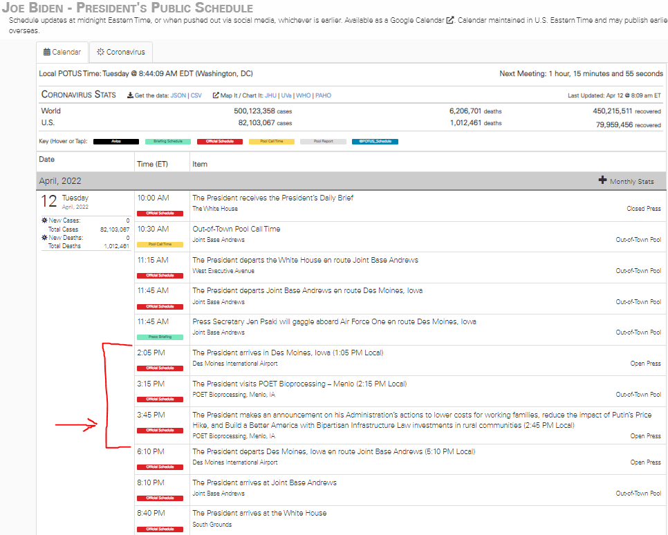Click the virus icon beside New Cases
The height and width of the screenshot is (535, 668).
click(44, 220)
